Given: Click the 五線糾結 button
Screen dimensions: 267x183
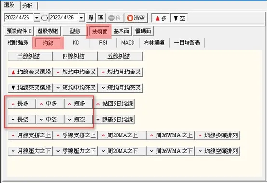Looking at the screenshot, I should 120,56.
